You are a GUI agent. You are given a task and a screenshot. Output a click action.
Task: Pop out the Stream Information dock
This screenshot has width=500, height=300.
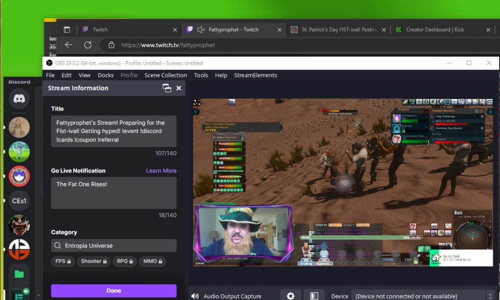[167, 88]
